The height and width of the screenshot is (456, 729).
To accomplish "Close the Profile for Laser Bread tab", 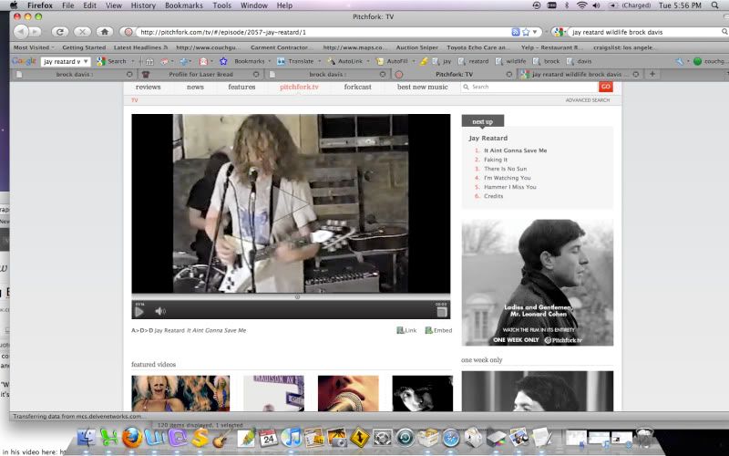I will [256, 75].
